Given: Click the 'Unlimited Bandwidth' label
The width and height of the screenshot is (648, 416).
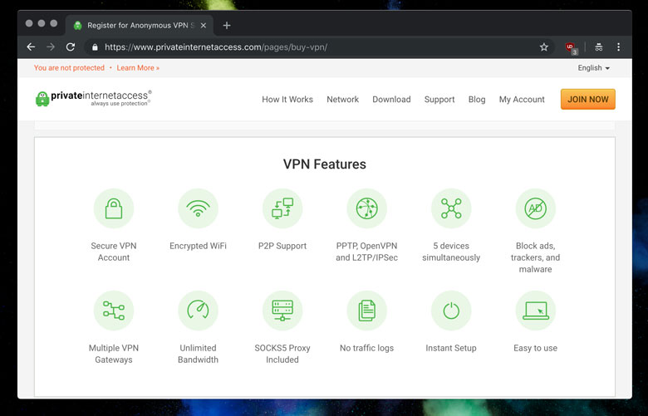Looking at the screenshot, I should click(x=198, y=354).
